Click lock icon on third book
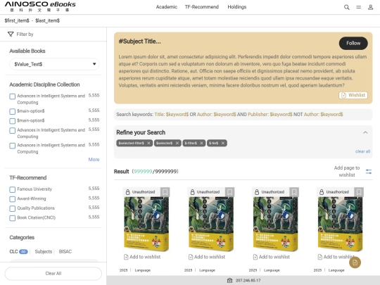 (257, 192)
